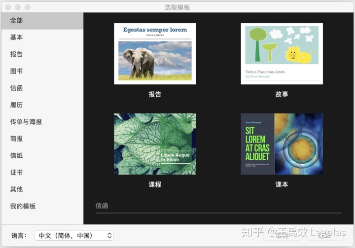Select the 证书 category
355x248 pixels.
coord(42,173)
